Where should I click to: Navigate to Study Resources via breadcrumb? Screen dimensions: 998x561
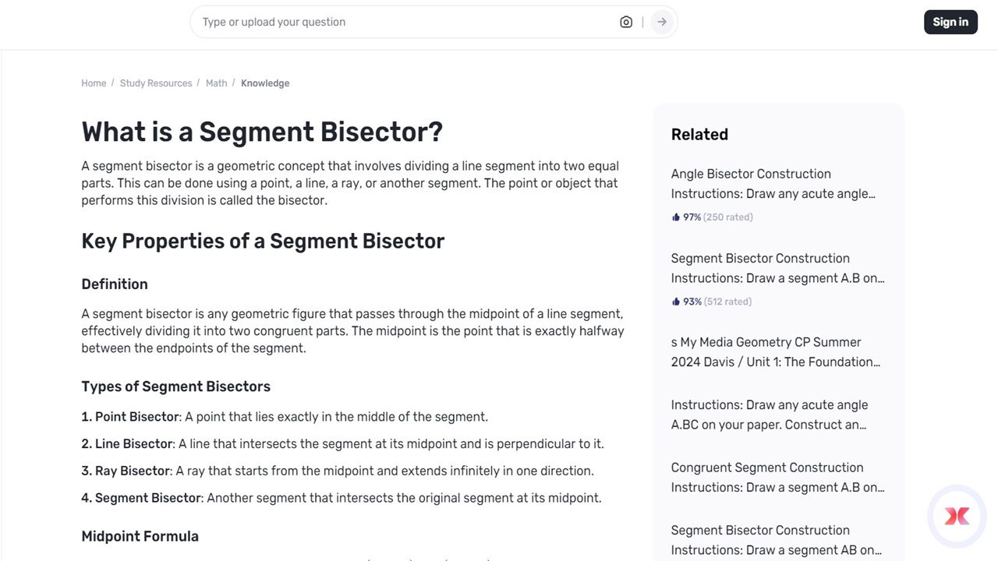[x=155, y=83]
